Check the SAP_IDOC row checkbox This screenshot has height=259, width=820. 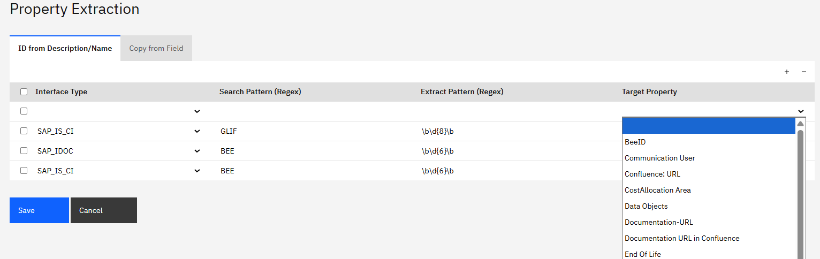[x=24, y=151]
